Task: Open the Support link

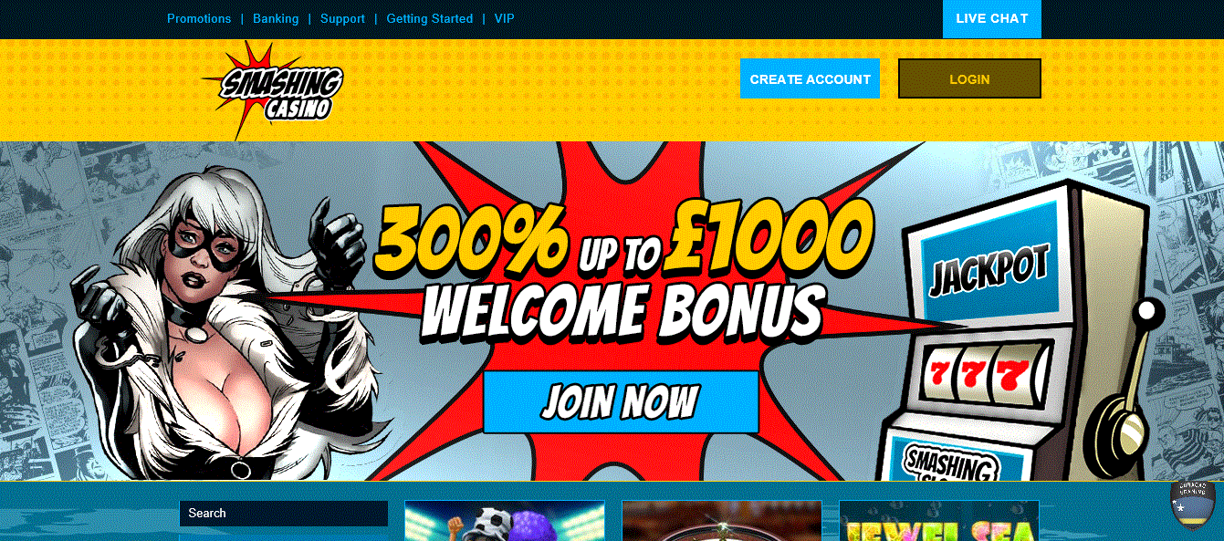Action: [342, 18]
